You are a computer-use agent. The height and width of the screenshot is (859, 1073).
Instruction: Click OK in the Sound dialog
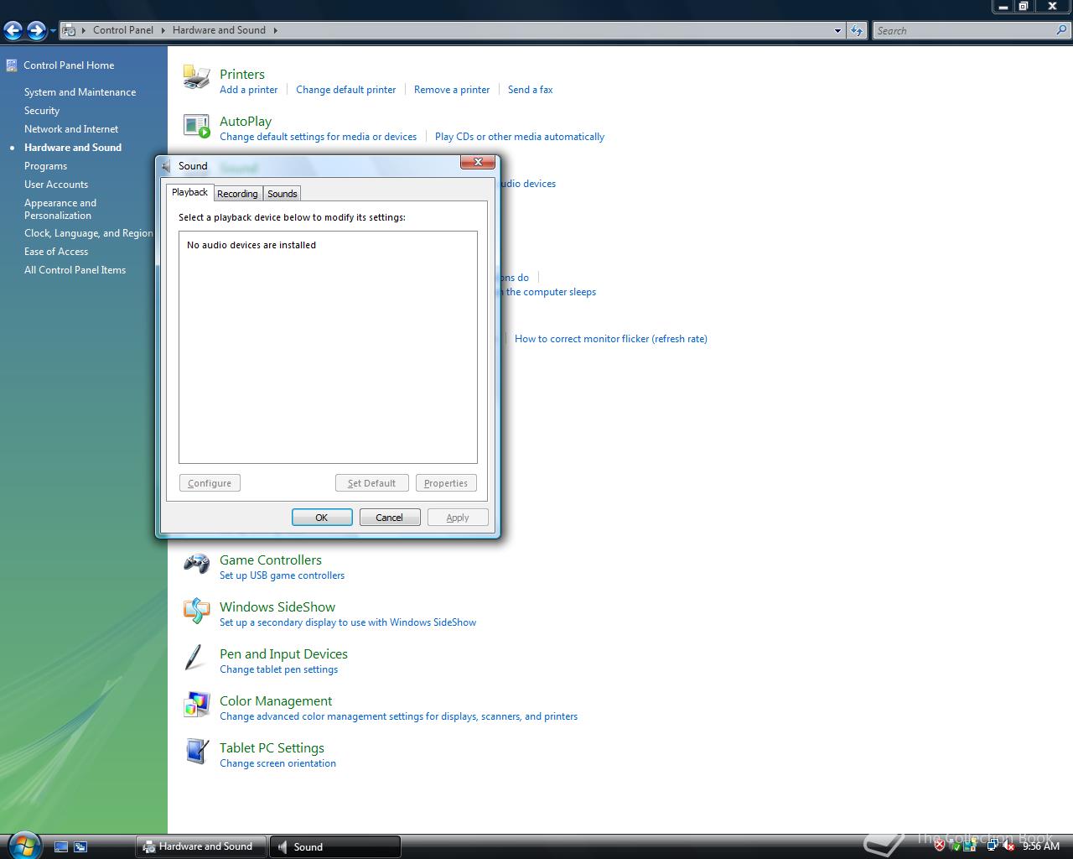coord(322,518)
